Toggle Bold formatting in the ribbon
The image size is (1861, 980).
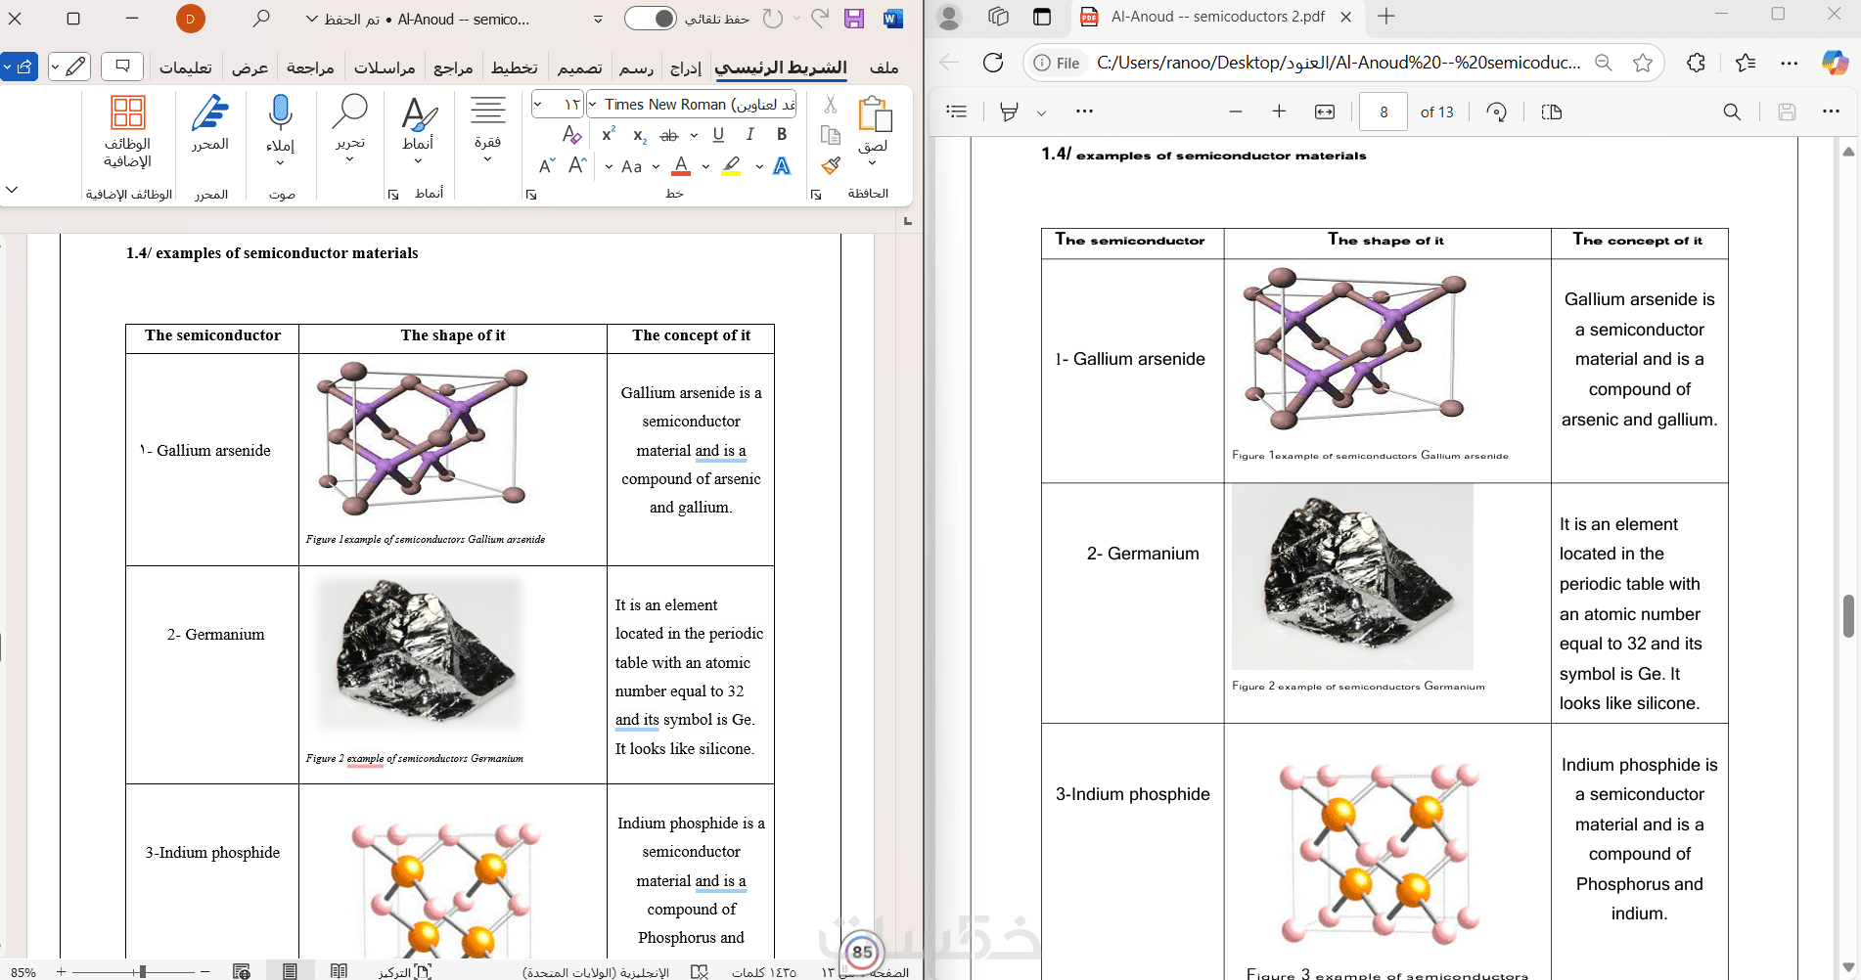coord(782,135)
